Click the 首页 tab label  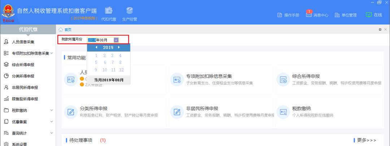click(x=68, y=30)
